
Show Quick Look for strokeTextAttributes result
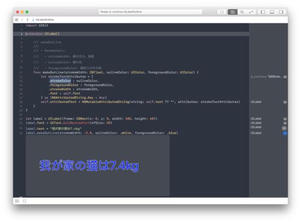[x=285, y=77]
